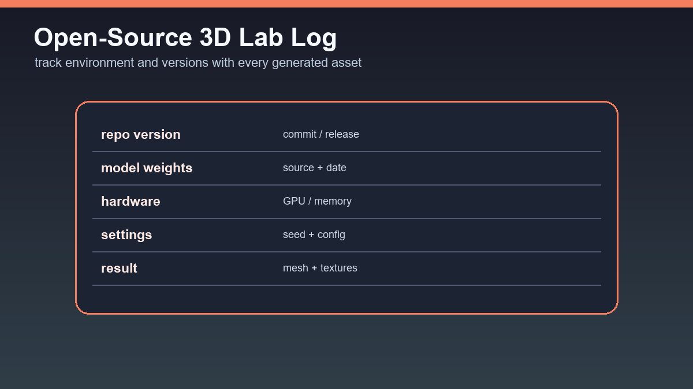The height and width of the screenshot is (389, 693).
Task: Click the 'settings' row label
Action: [x=126, y=235]
